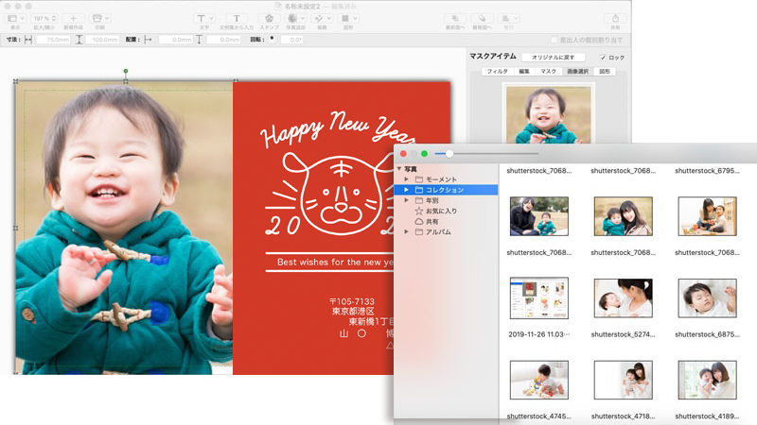Toggle the 差出人の個別割り当て checkbox
The image size is (757, 425).
point(554,40)
